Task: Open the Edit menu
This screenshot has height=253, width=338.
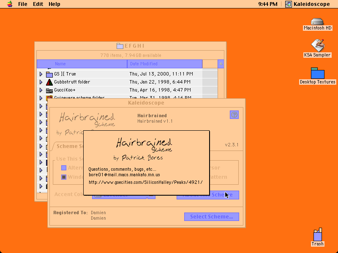Action: click(38, 4)
